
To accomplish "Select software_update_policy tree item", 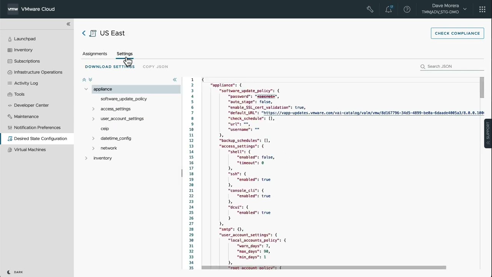I will coord(124,99).
